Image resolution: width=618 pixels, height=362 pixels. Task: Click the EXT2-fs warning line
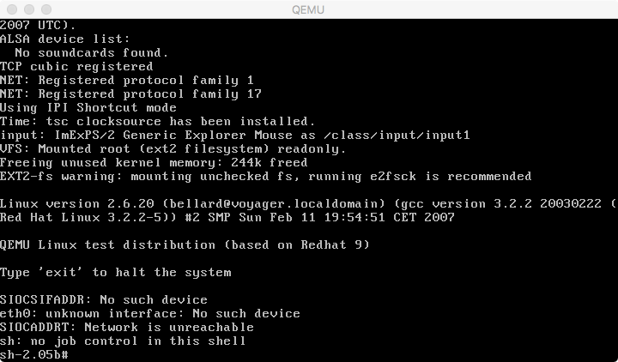(265, 176)
